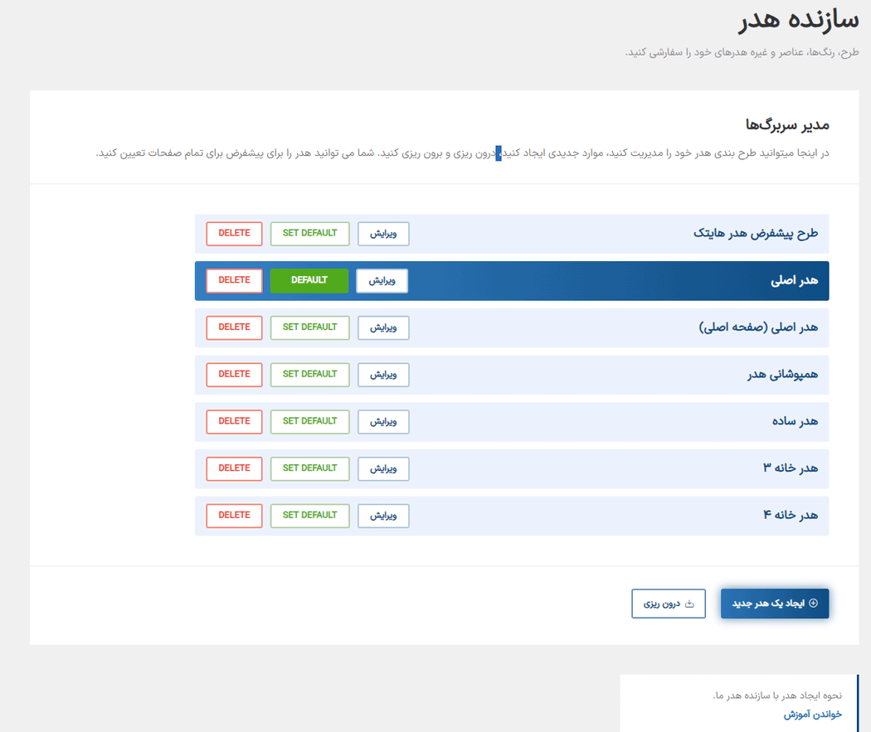Edit the هدر خانه ۳ header
The image size is (871, 732).
click(383, 469)
